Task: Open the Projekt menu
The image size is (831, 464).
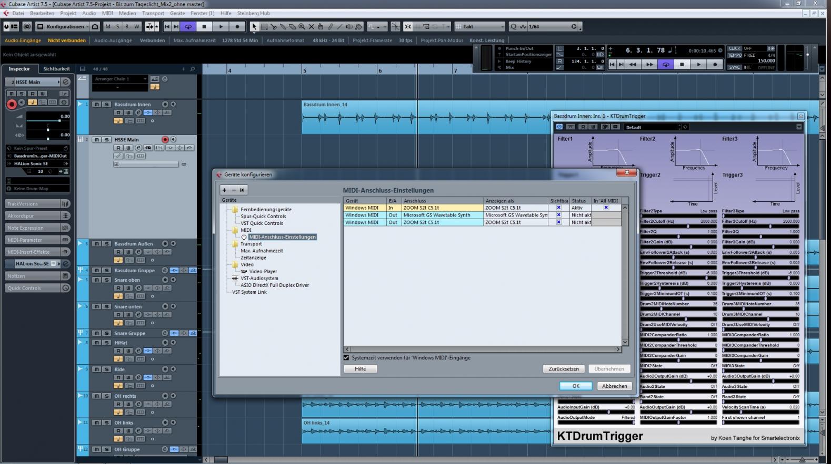Action: (68, 13)
